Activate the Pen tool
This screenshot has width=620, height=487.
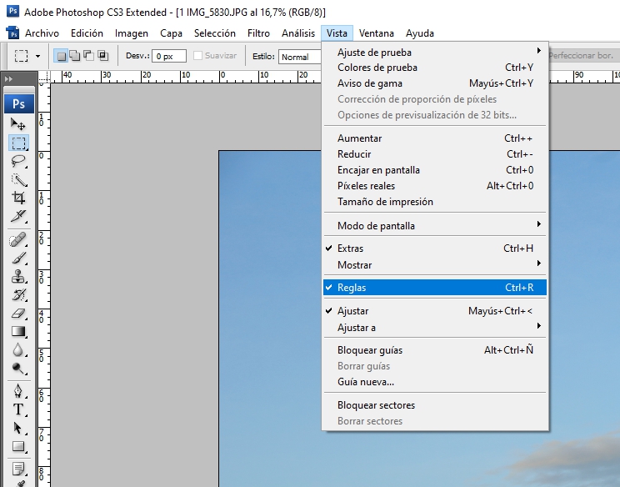[18, 391]
